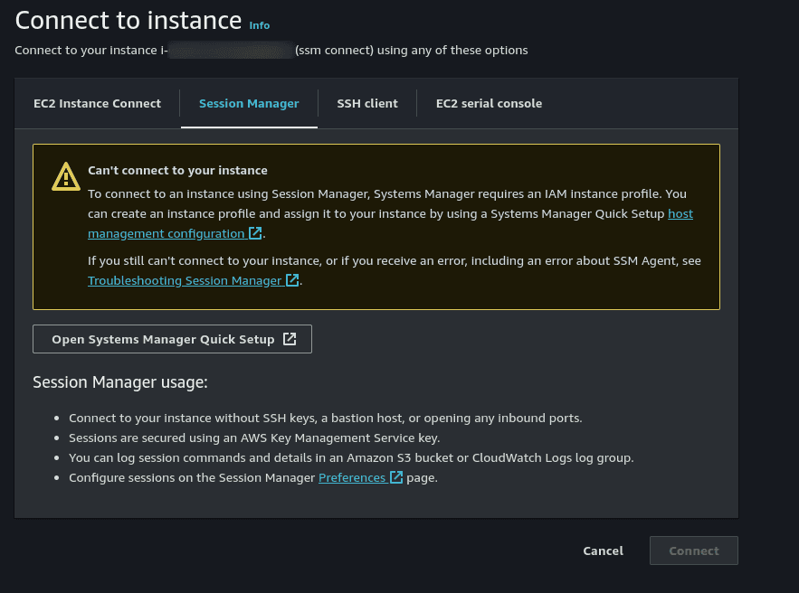
Task: Click external-link icon next to Preferences
Action: (395, 477)
